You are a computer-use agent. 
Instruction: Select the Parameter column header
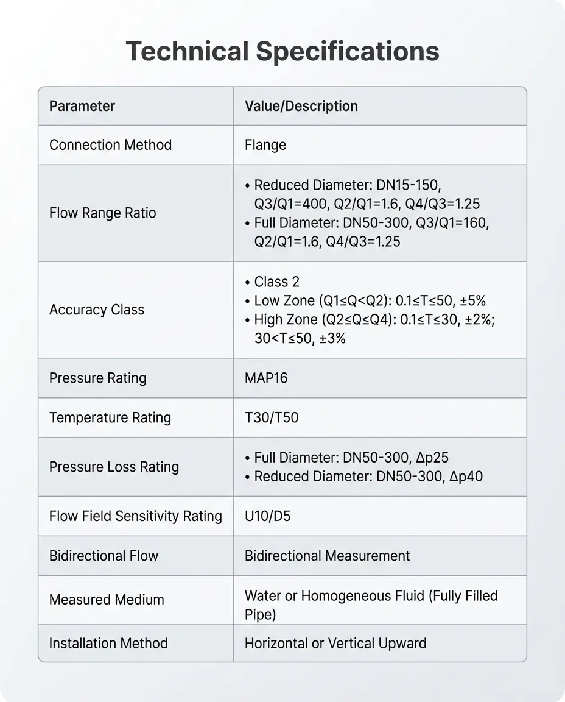point(82,106)
